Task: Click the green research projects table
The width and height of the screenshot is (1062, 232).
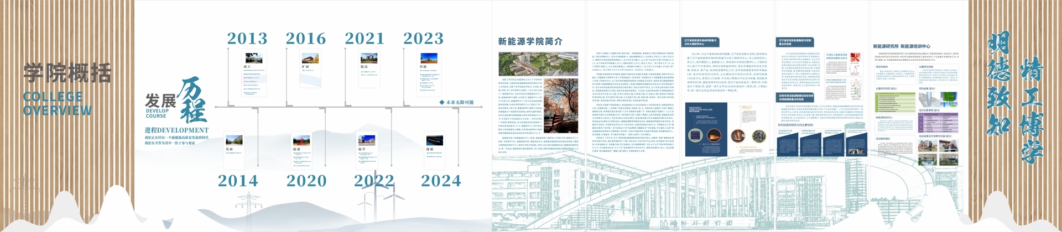Action: click(x=895, y=102)
